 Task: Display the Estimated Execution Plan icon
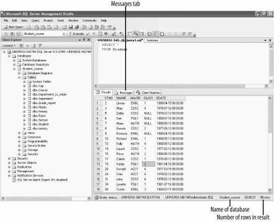[x=100, y=34]
